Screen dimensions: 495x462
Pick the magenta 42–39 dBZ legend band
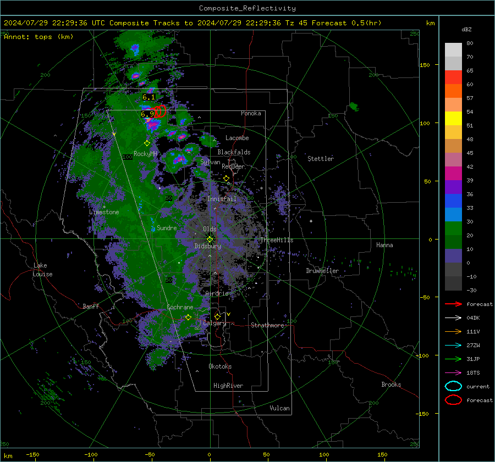coord(453,174)
